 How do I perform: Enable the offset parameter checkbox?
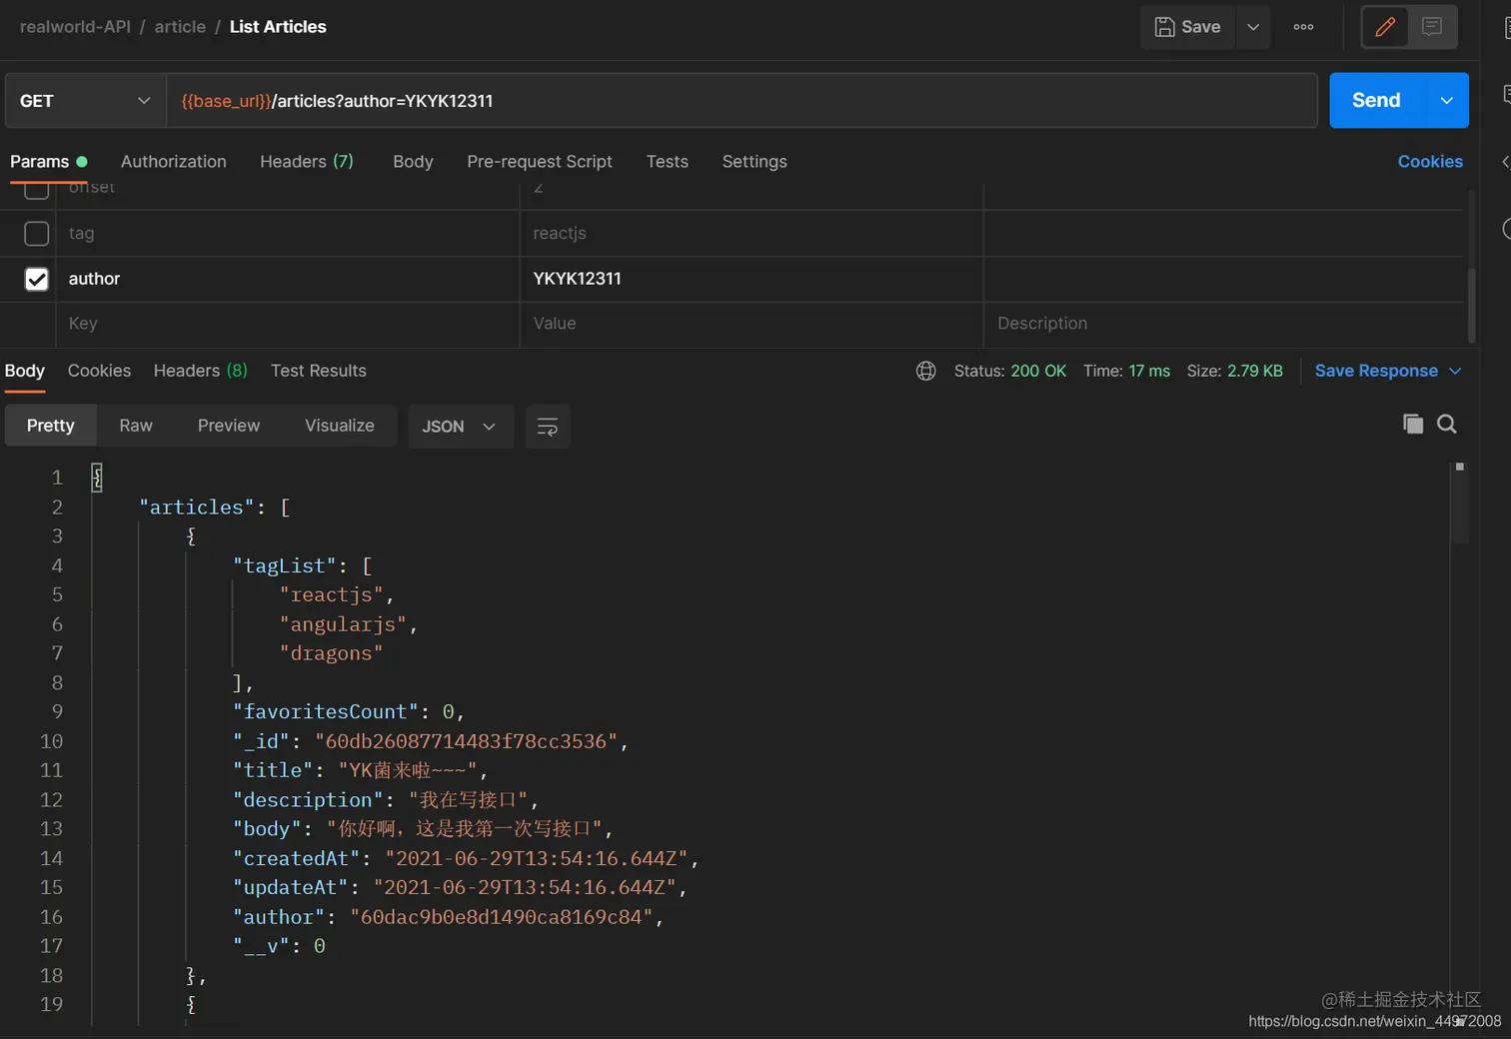click(37, 190)
